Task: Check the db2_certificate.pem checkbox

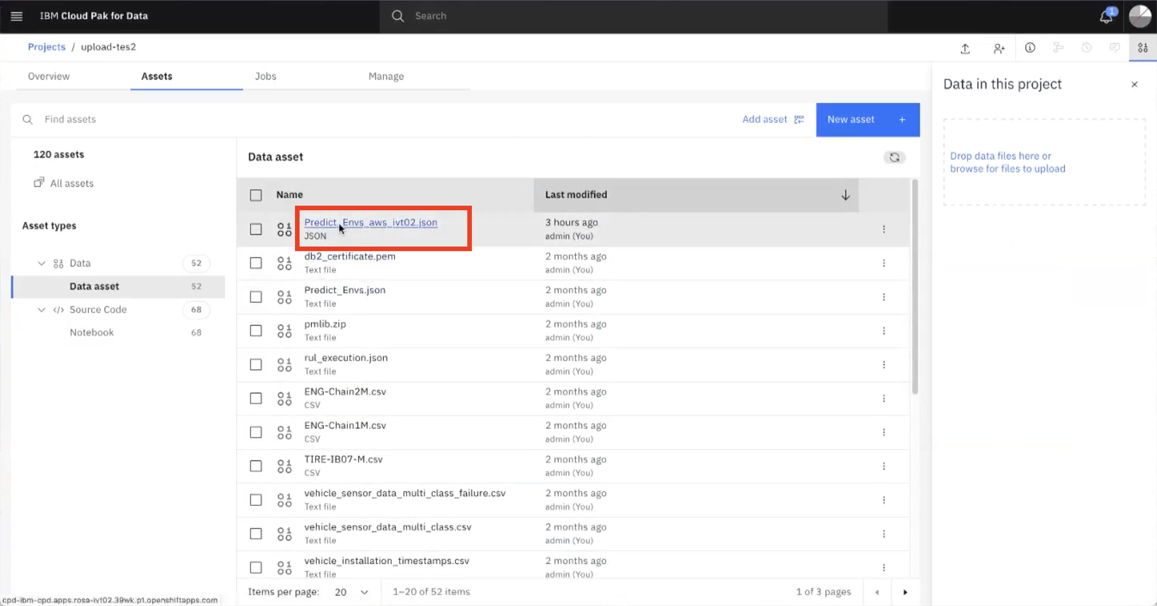Action: (256, 263)
